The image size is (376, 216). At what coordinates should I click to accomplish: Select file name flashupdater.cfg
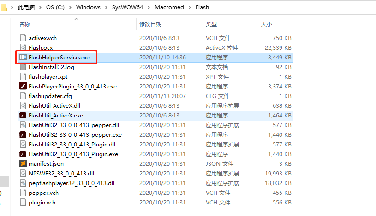pyautogui.click(x=50, y=96)
